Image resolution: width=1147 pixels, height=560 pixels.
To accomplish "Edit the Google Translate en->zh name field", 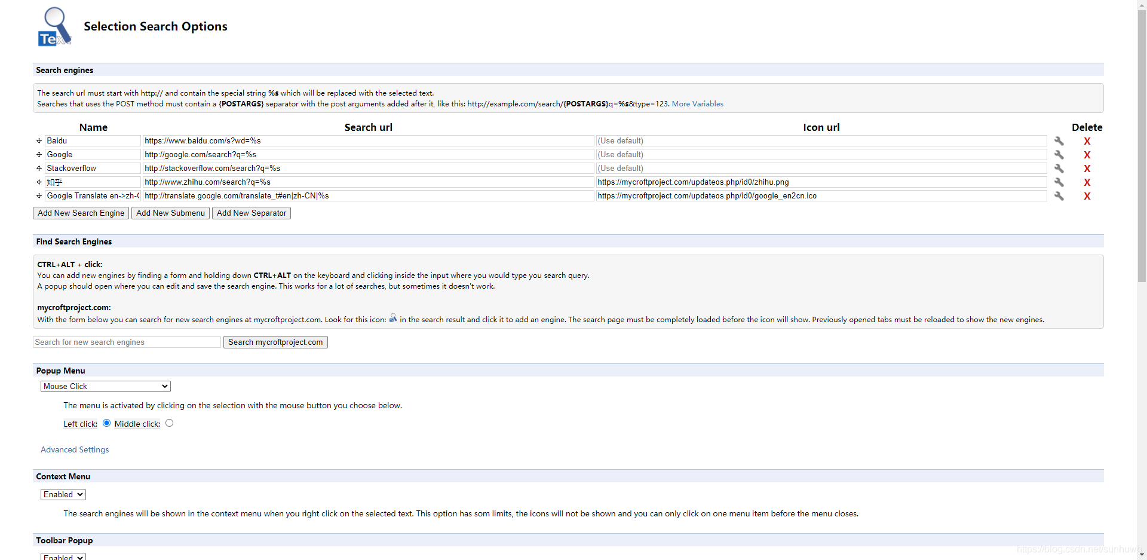I will point(93,196).
